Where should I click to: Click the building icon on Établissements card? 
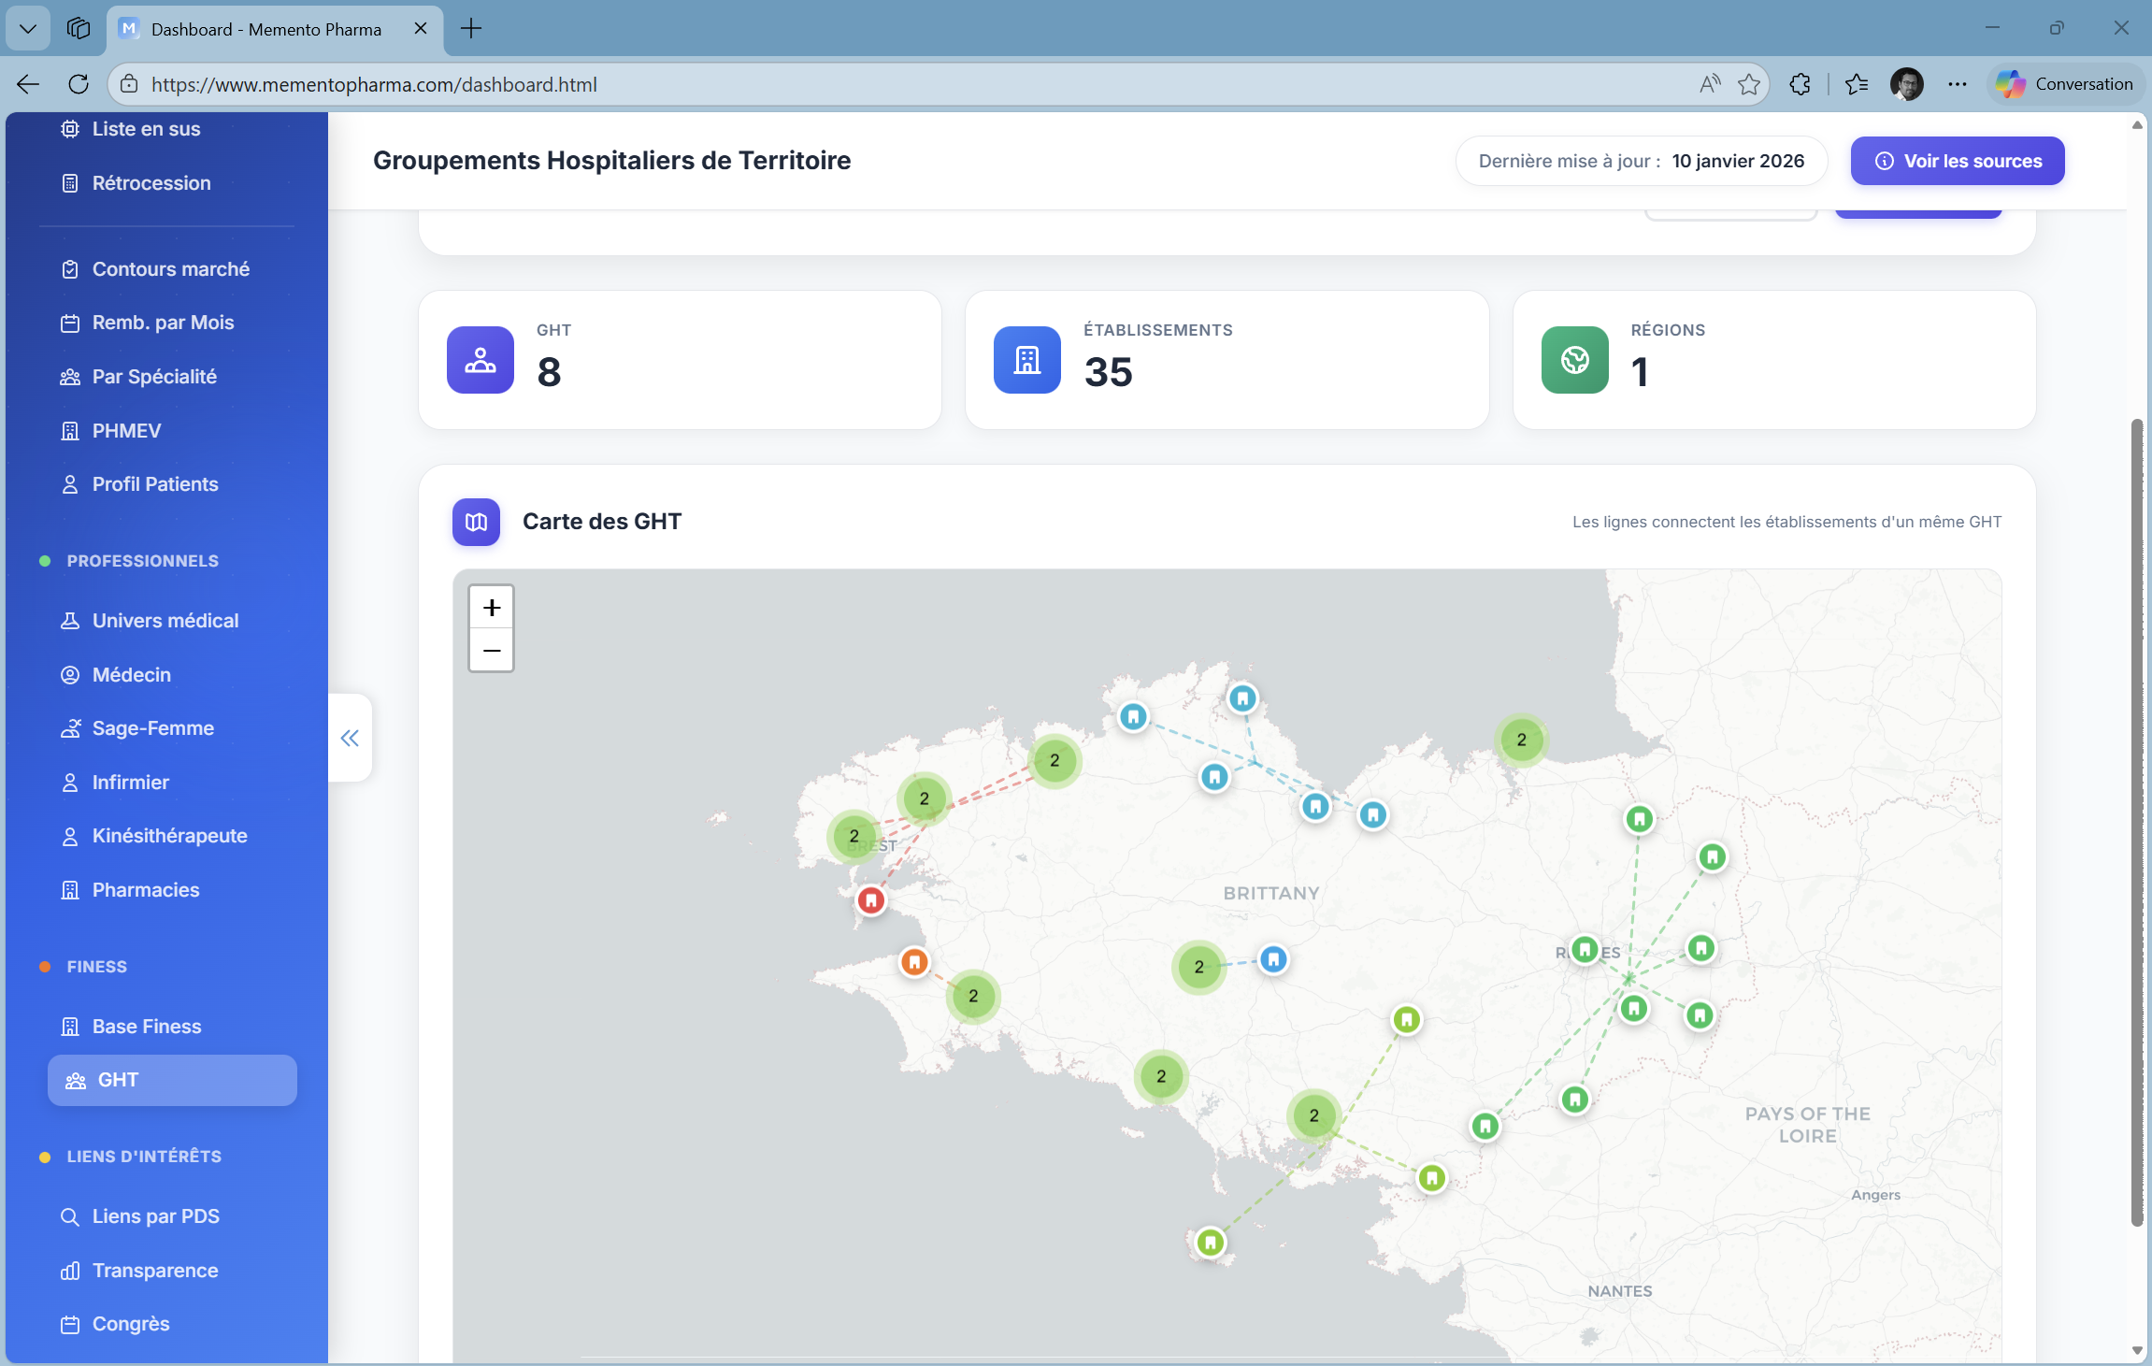(x=1026, y=360)
